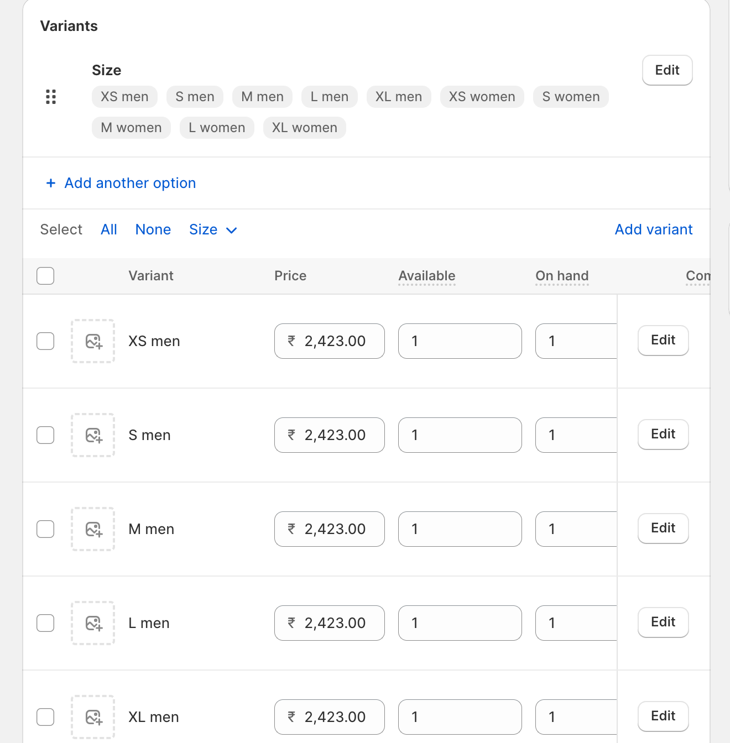Edit the XL men variant row

(x=663, y=716)
